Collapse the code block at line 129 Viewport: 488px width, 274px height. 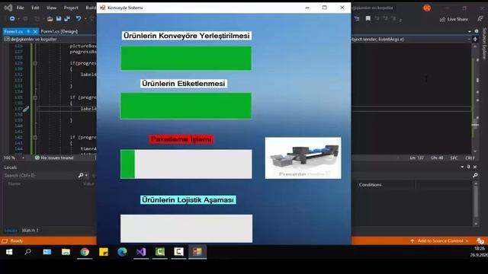[35, 63]
